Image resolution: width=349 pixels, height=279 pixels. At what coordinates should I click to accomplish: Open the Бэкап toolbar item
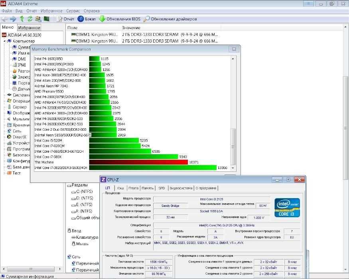[x=87, y=19]
